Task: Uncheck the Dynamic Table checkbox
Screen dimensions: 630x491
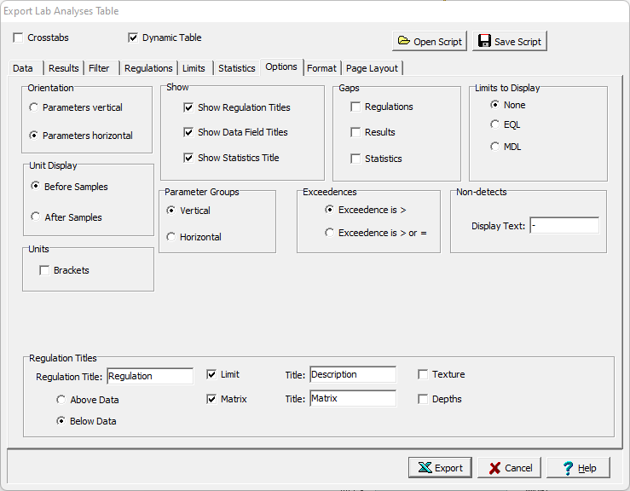Action: (133, 38)
